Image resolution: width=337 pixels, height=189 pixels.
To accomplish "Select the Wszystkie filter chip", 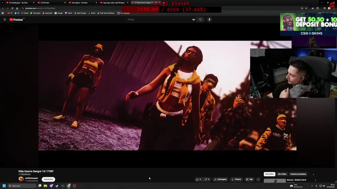I will click(269, 174).
